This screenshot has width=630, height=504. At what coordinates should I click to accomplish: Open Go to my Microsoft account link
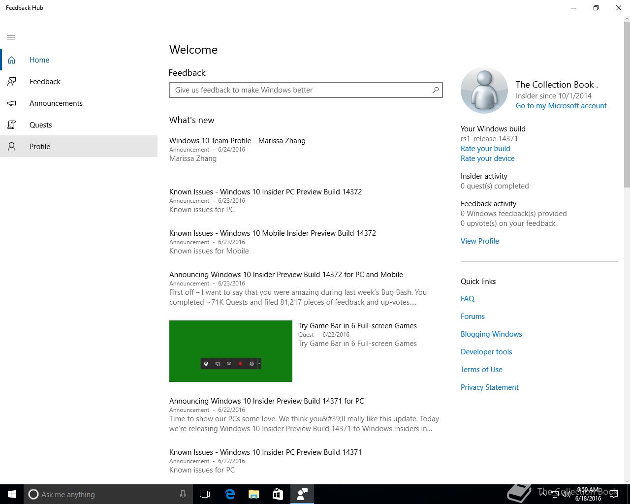point(561,106)
